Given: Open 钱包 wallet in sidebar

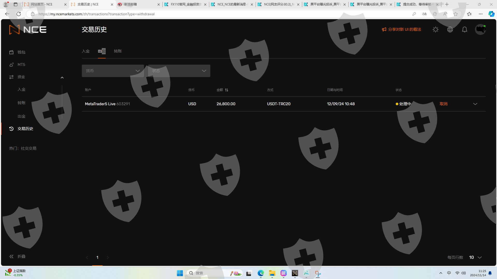Looking at the screenshot, I should pyautogui.click(x=21, y=52).
